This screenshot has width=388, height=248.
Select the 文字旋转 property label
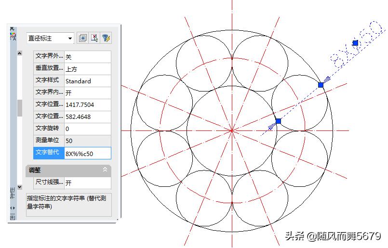point(49,129)
